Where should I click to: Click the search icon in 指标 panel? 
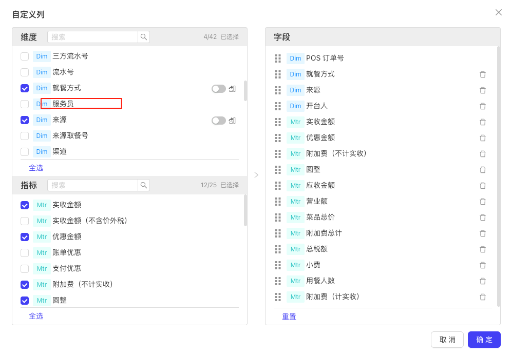[x=144, y=185]
